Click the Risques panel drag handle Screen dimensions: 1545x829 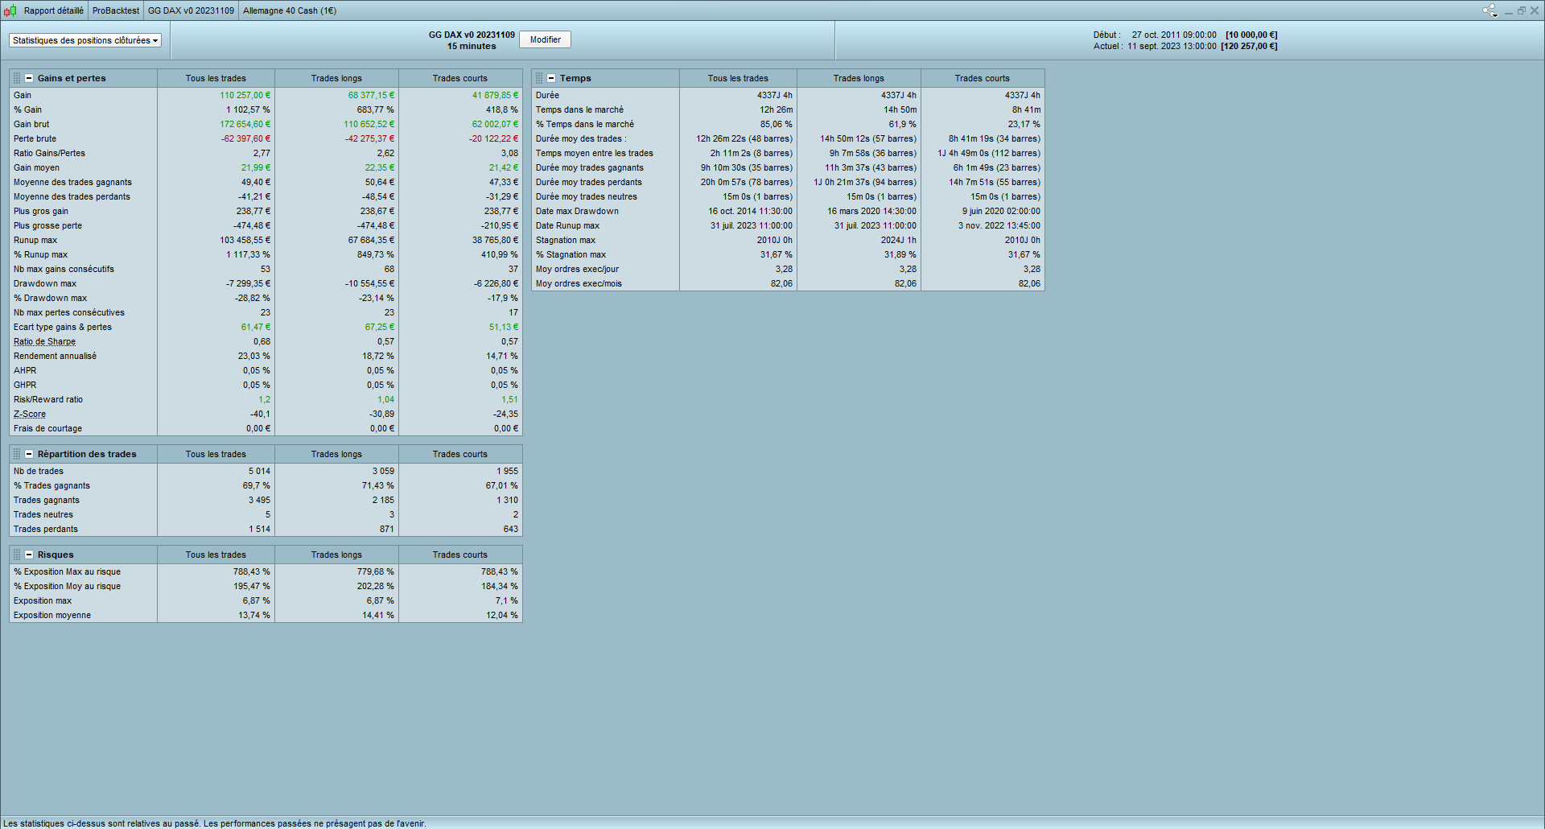(x=17, y=555)
